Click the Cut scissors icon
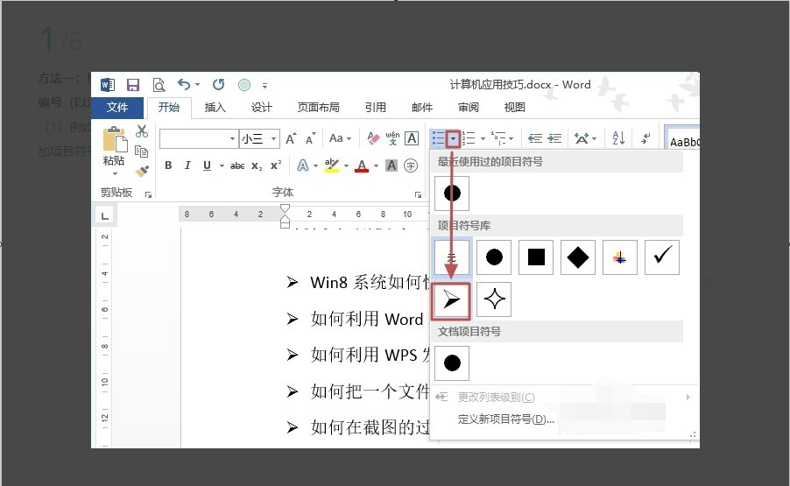 pyautogui.click(x=142, y=131)
